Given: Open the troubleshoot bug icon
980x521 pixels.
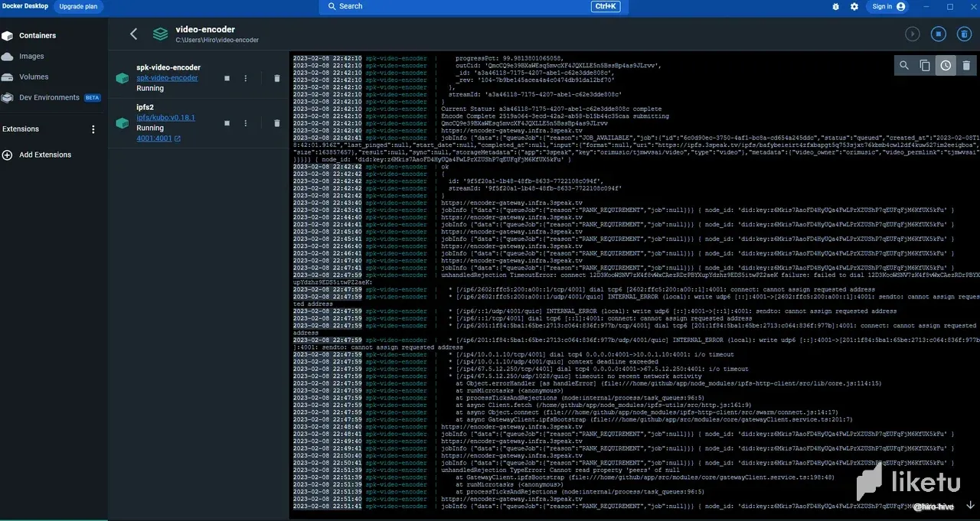Looking at the screenshot, I should coord(835,6).
